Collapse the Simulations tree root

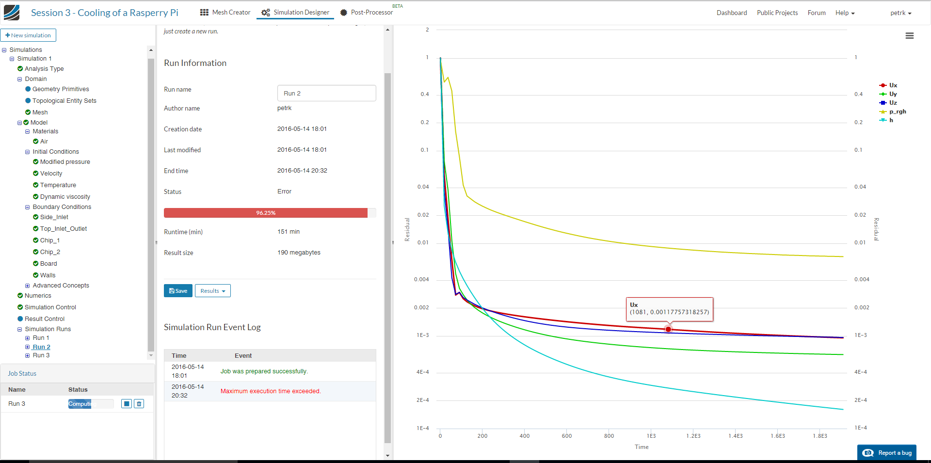coord(4,50)
